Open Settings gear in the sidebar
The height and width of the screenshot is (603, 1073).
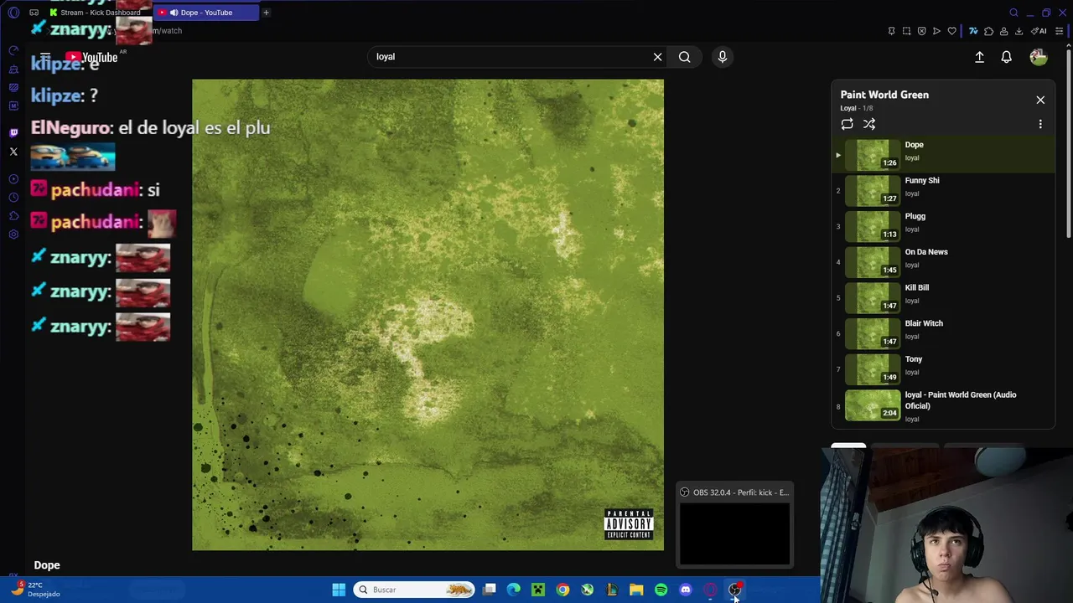pyautogui.click(x=13, y=234)
